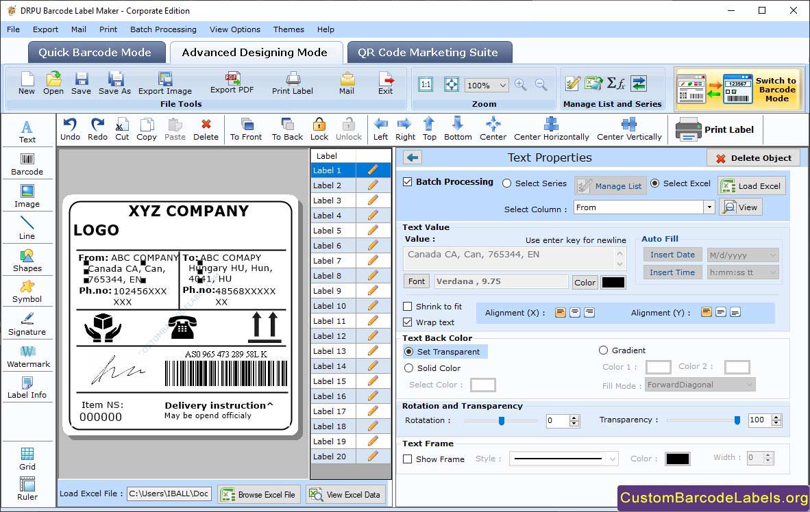Click the Delete toolbar icon
Image resolution: width=810 pixels, height=512 pixels.
pyautogui.click(x=206, y=129)
